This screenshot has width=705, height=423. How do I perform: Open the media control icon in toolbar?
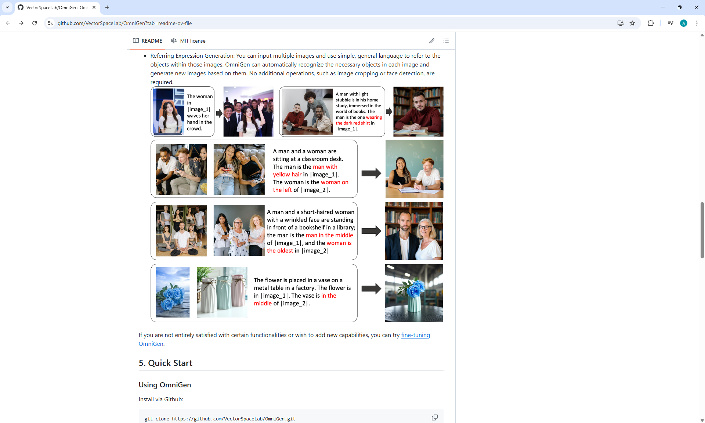pos(670,23)
